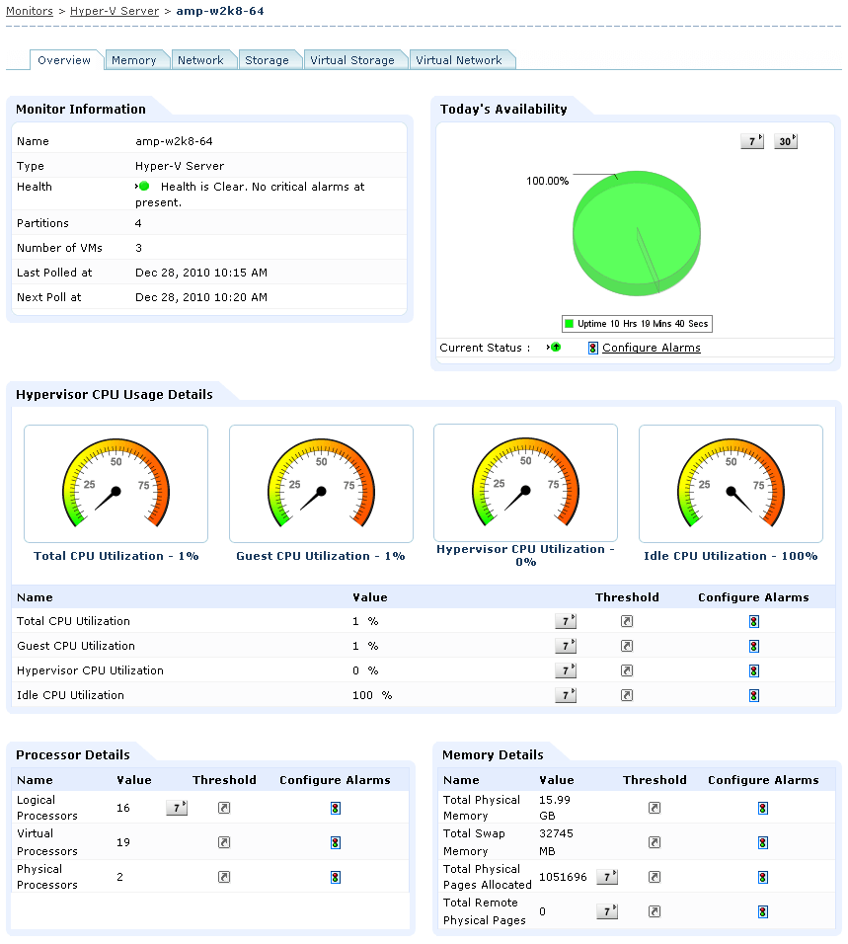The height and width of the screenshot is (944, 848).
Task: Click the Idle CPU Utilization gauge
Action: [x=731, y=484]
